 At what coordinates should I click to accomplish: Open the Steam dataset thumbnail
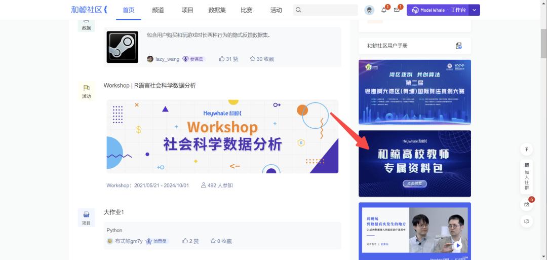(123, 47)
